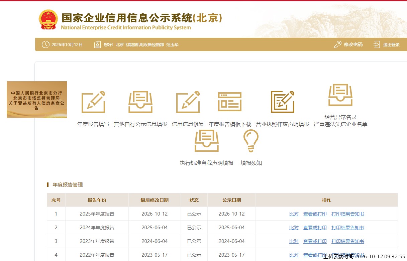Open 执行标准自我声明填报 icon
The image size is (407, 261).
click(x=207, y=141)
